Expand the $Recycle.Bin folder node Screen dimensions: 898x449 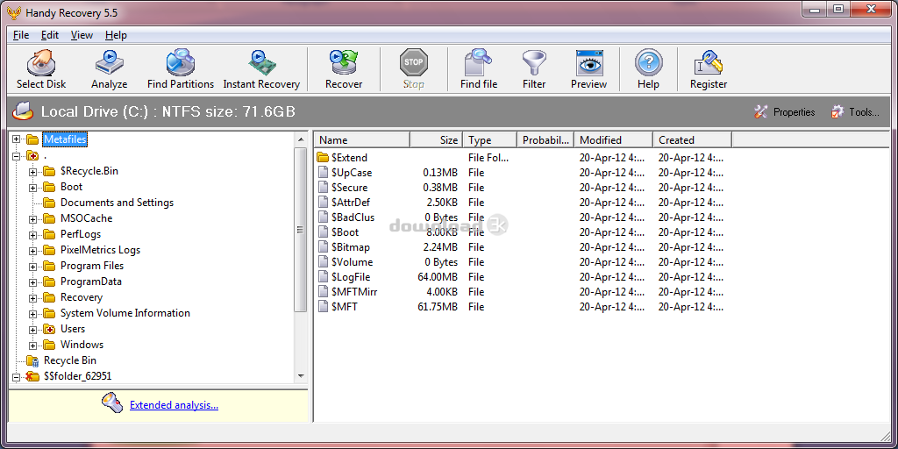[32, 171]
